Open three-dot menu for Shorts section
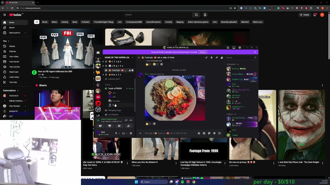Screen dimensions: 330x185 click(322, 85)
